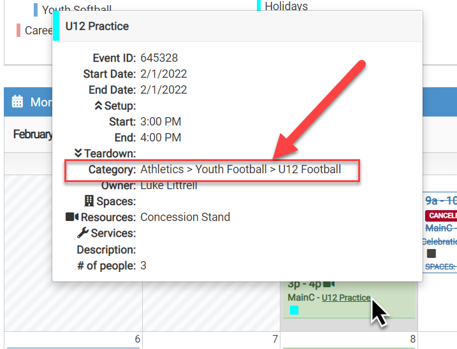Click the Youth Softball blue color swatch
This screenshot has width=457, height=349.
click(36, 10)
